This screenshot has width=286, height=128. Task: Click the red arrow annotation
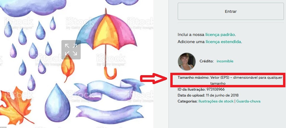(154, 78)
